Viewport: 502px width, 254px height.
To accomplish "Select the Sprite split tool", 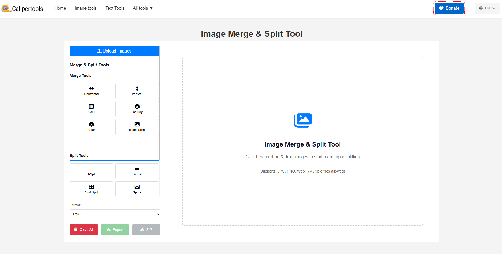I will (x=137, y=189).
